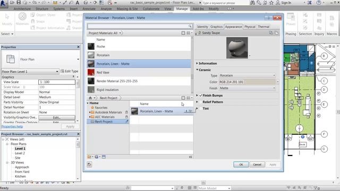The width and height of the screenshot is (340, 191).
Task: Open the Color options dropdown arrow
Action: 278,82
